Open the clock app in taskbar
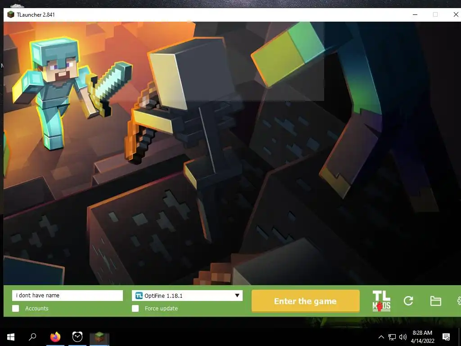 [x=77, y=337]
